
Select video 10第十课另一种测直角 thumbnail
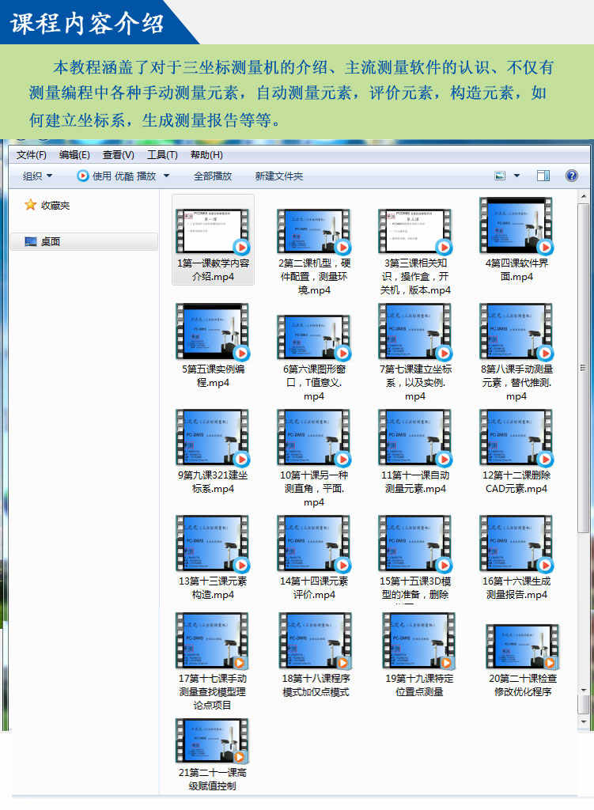pos(314,437)
